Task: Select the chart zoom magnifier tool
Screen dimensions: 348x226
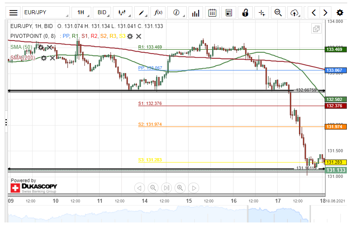Action: click(278, 13)
